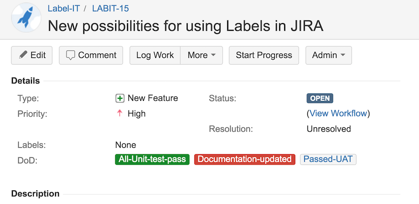Open the LABIT-15 issue key link
This screenshot has height=204, width=419.
tap(110, 8)
